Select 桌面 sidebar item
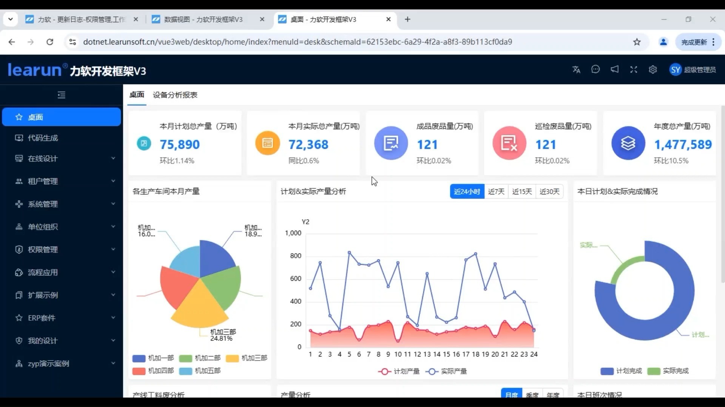 click(x=62, y=117)
